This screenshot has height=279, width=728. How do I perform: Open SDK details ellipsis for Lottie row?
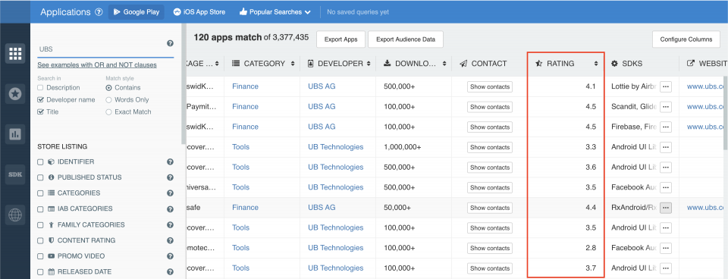click(665, 87)
